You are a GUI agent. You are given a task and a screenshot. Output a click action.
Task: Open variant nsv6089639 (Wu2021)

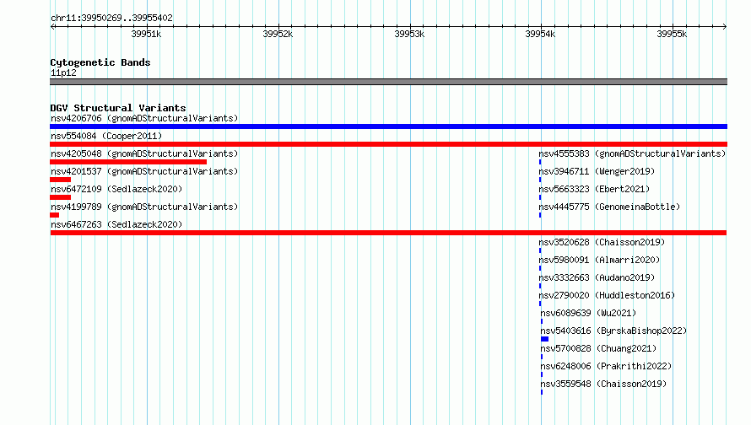[589, 313]
